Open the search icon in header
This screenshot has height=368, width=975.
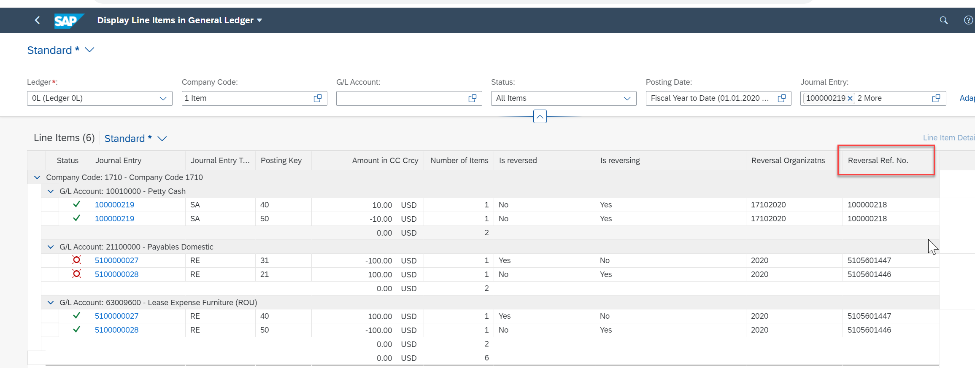point(943,20)
